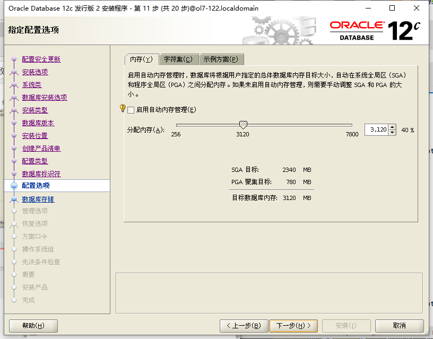Go to the 安装位置 step

35,135
